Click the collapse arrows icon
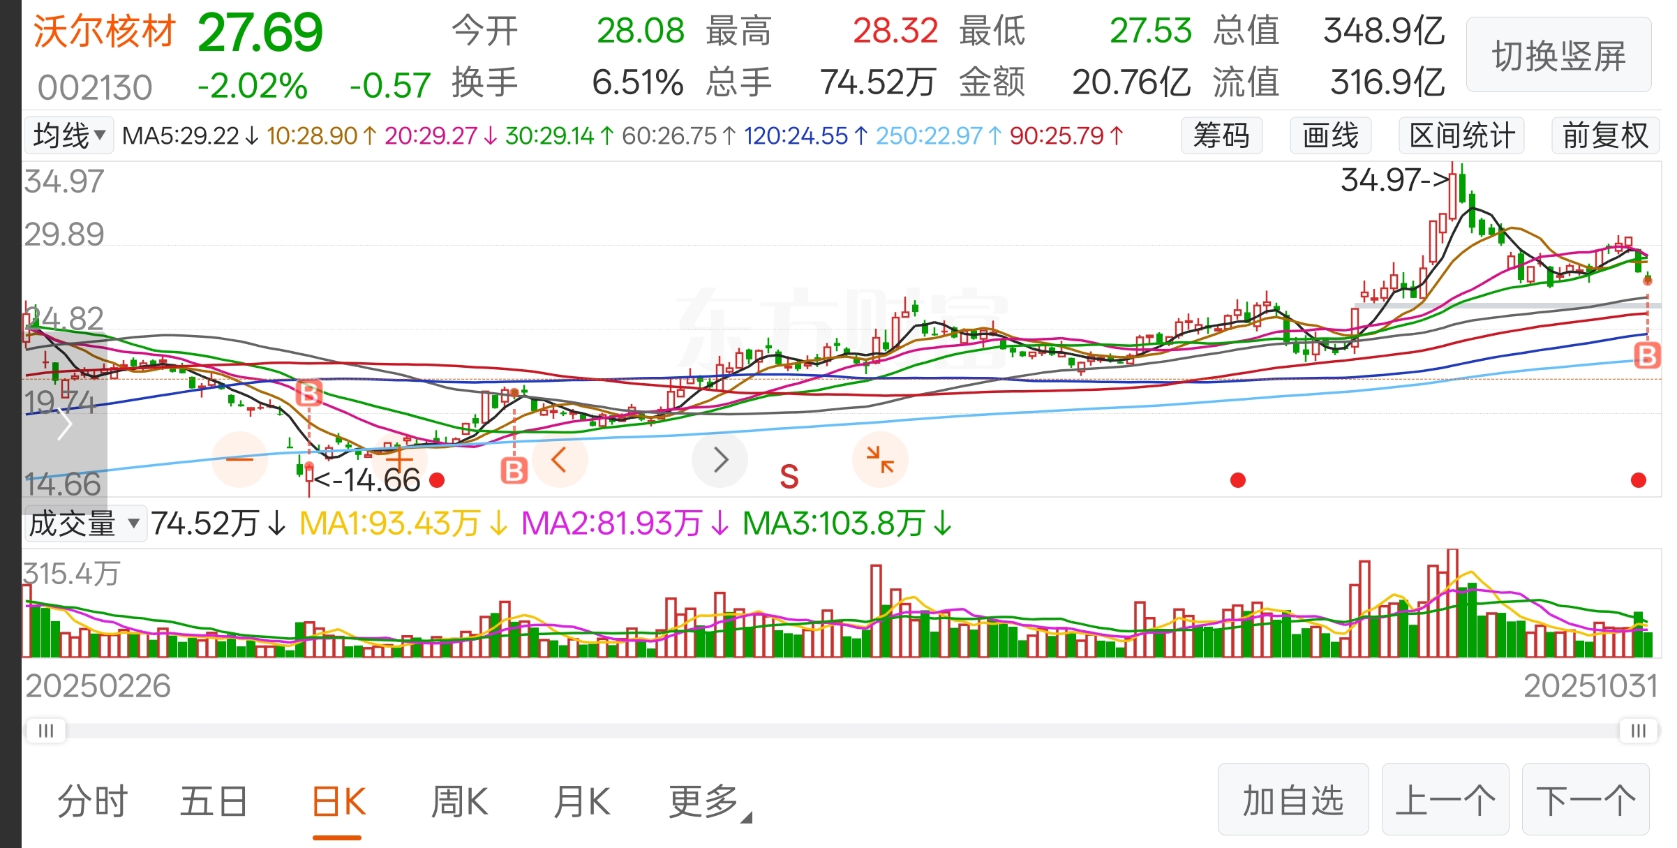 [x=880, y=459]
